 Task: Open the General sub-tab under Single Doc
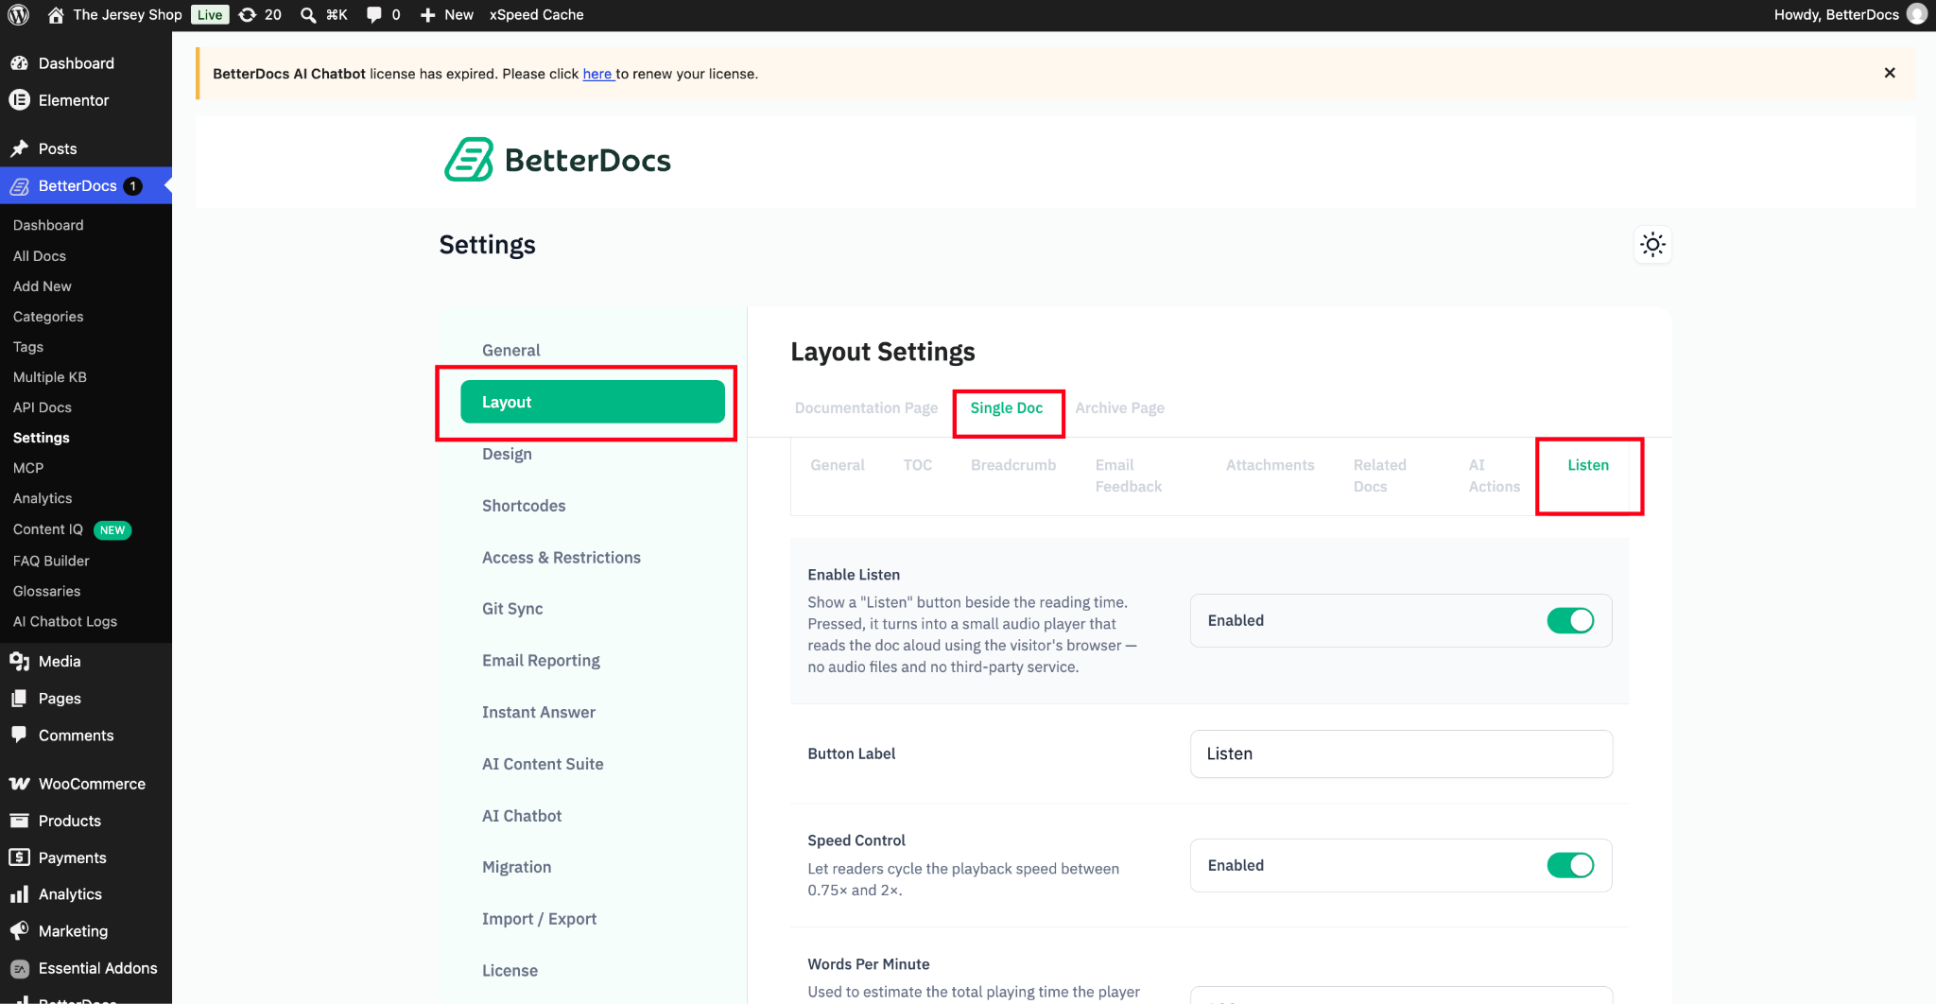838,465
